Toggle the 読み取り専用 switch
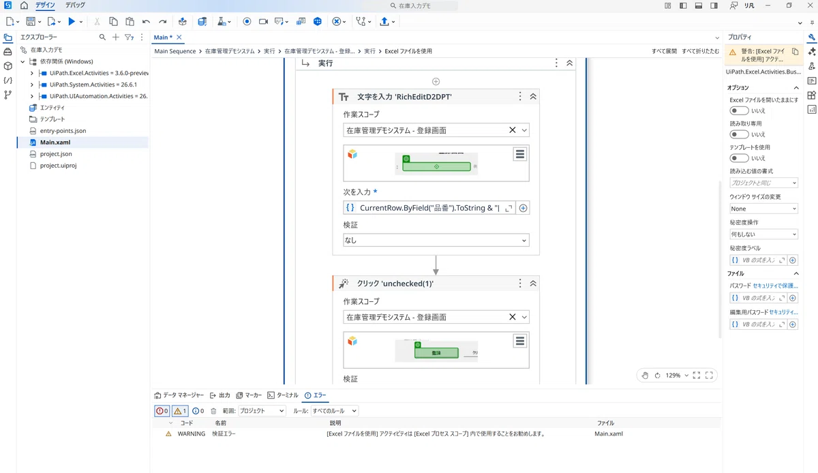Screen dimensions: 818x473 739,134
